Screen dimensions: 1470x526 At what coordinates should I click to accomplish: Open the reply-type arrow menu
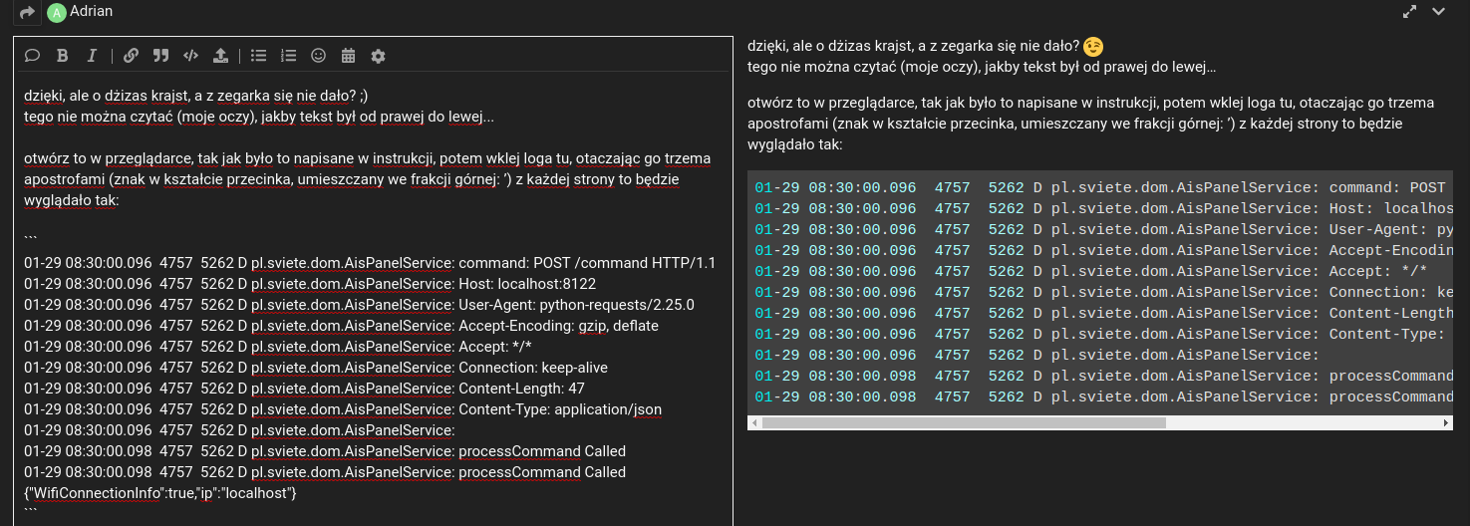(x=27, y=12)
